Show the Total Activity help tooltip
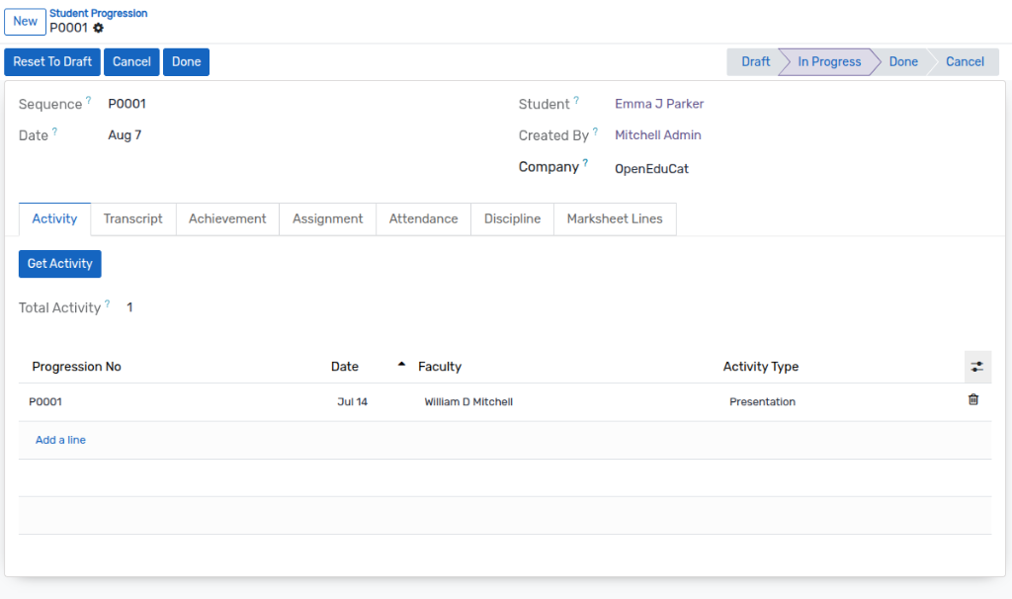The height and width of the screenshot is (599, 1012). point(107,304)
